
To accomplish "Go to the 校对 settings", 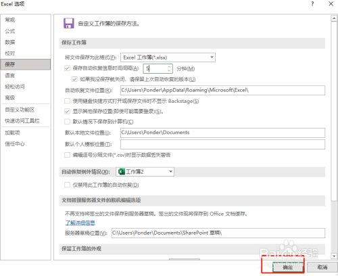I will point(10,53).
